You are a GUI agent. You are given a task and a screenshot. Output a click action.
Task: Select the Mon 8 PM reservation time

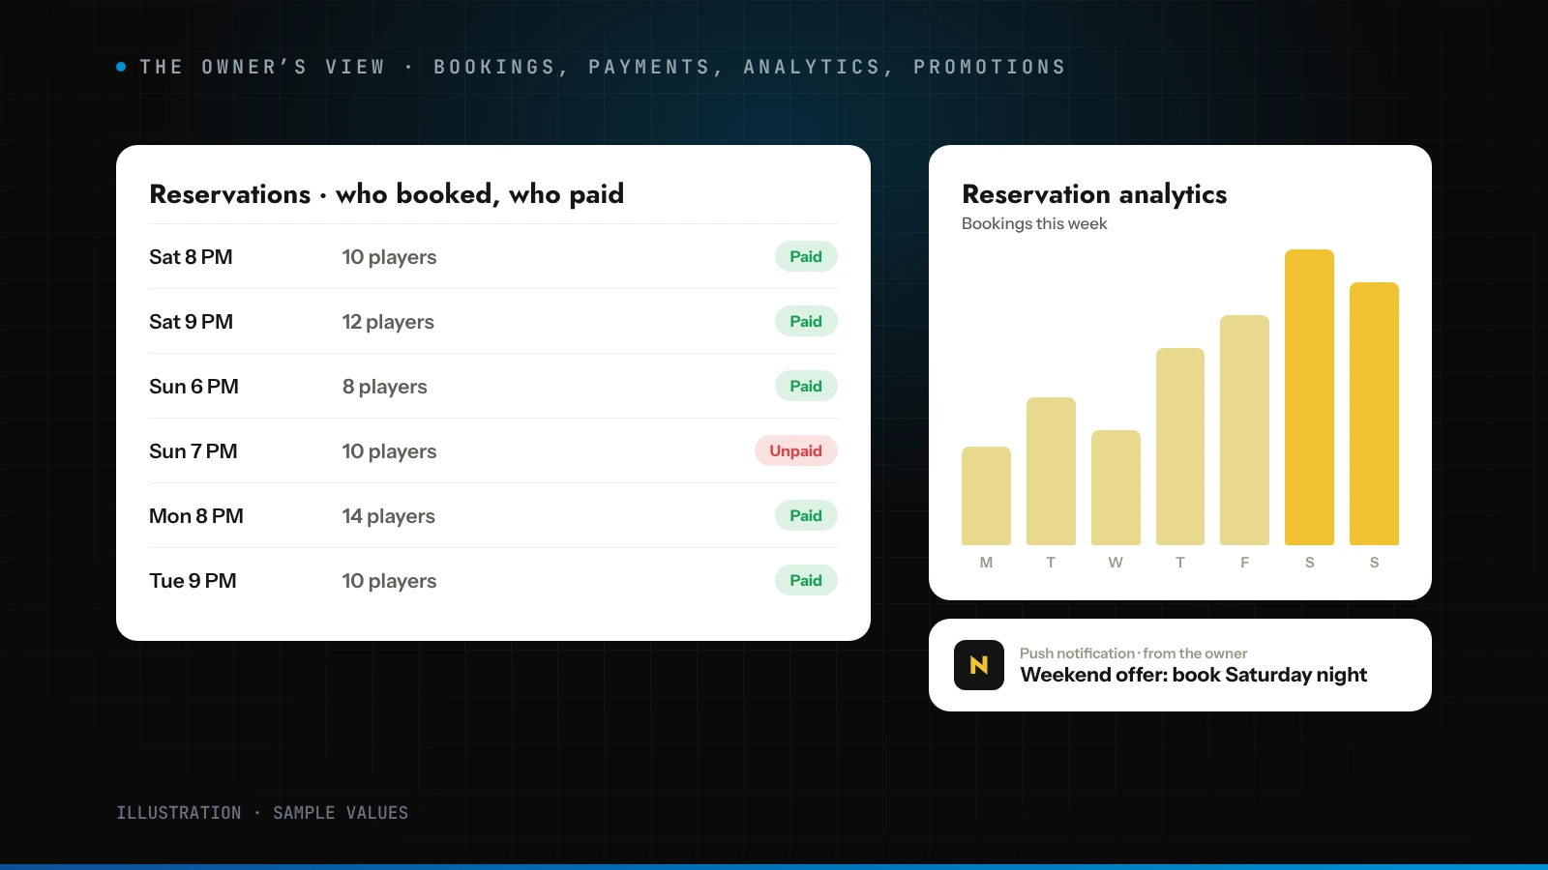[x=196, y=516]
